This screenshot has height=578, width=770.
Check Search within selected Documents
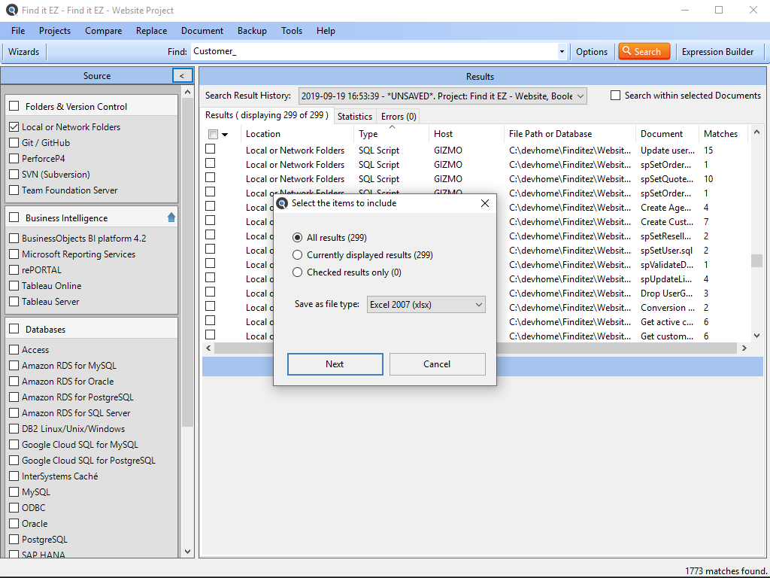tap(615, 96)
